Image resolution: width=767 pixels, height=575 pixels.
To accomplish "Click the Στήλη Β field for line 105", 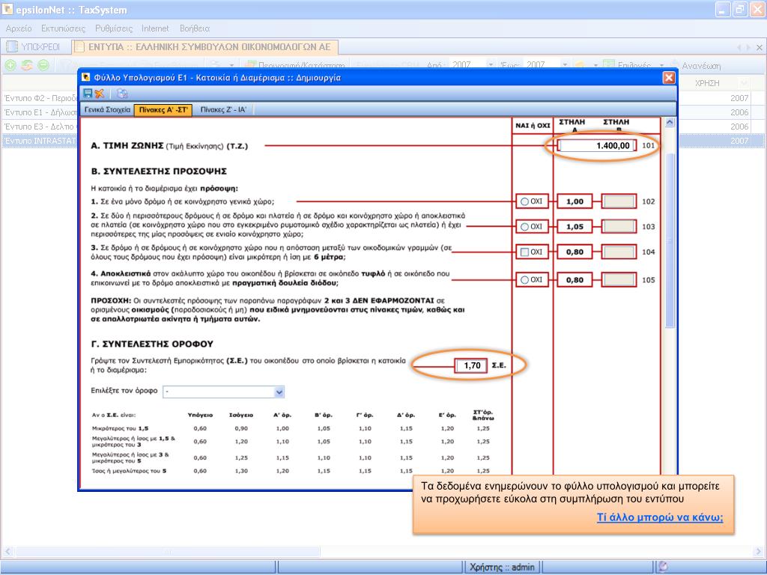I will pos(619,280).
